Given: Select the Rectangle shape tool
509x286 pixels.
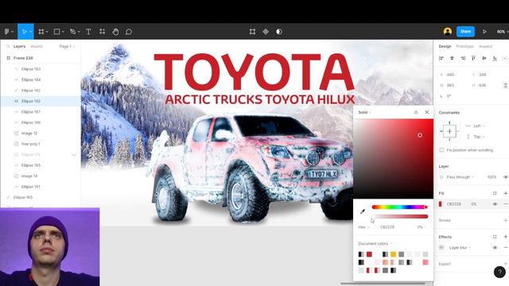Looking at the screenshot, I should (56, 32).
